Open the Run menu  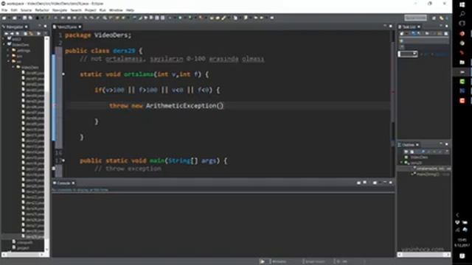pyautogui.click(x=103, y=10)
